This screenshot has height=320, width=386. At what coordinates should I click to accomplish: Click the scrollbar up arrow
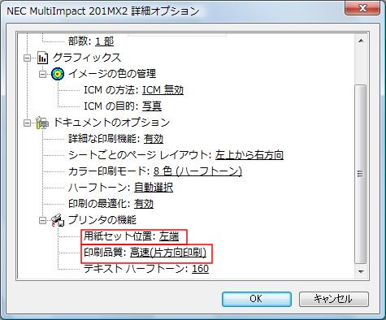coord(361,41)
